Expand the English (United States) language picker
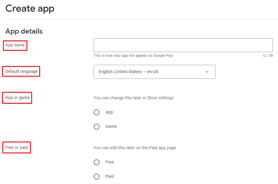The width and height of the screenshot is (278, 184). [155, 72]
